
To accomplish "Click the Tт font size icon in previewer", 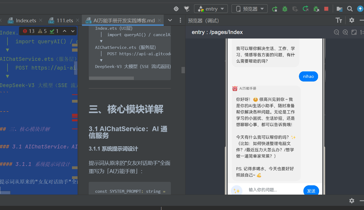I will click(339, 20).
